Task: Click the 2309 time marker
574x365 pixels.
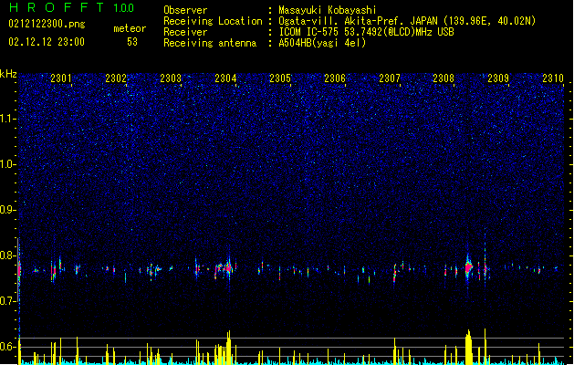Action: click(498, 78)
